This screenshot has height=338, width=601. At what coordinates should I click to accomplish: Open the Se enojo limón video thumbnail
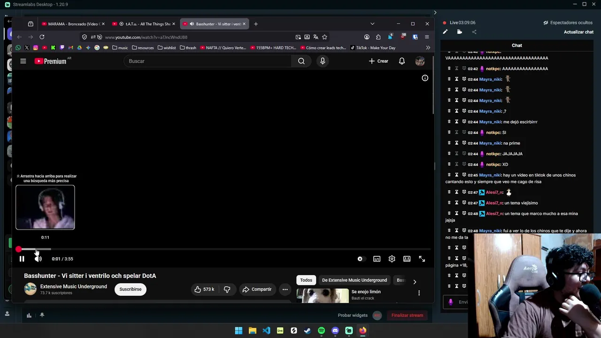coord(323,296)
